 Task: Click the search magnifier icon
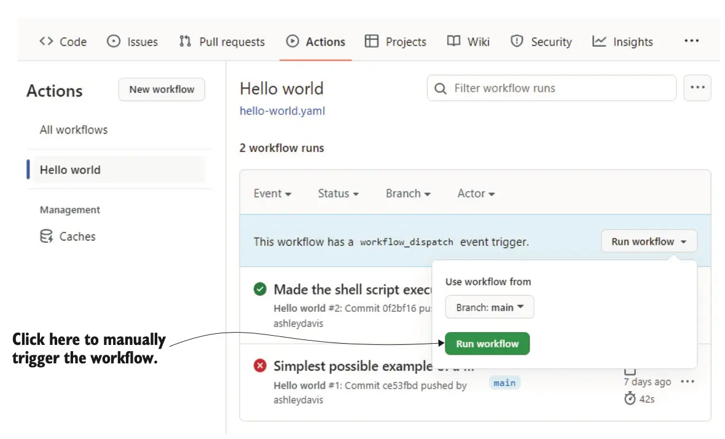pyautogui.click(x=440, y=89)
